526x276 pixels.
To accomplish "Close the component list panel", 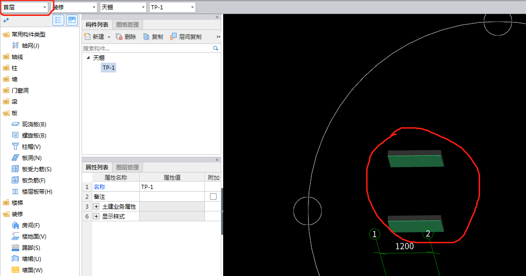I will [217, 17].
